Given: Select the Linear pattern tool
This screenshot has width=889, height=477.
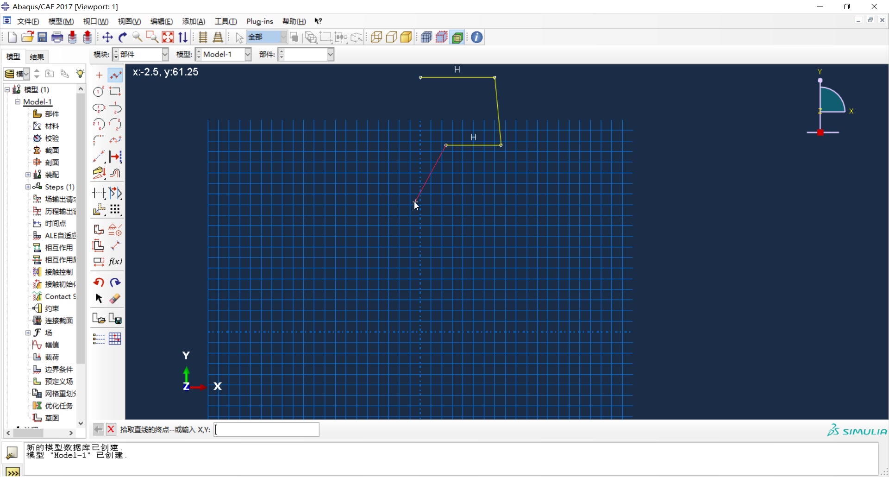Looking at the screenshot, I should tap(115, 209).
